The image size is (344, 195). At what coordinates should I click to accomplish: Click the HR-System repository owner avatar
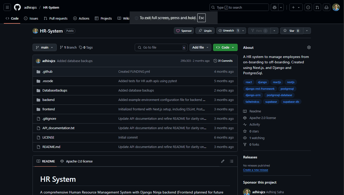point(35,31)
